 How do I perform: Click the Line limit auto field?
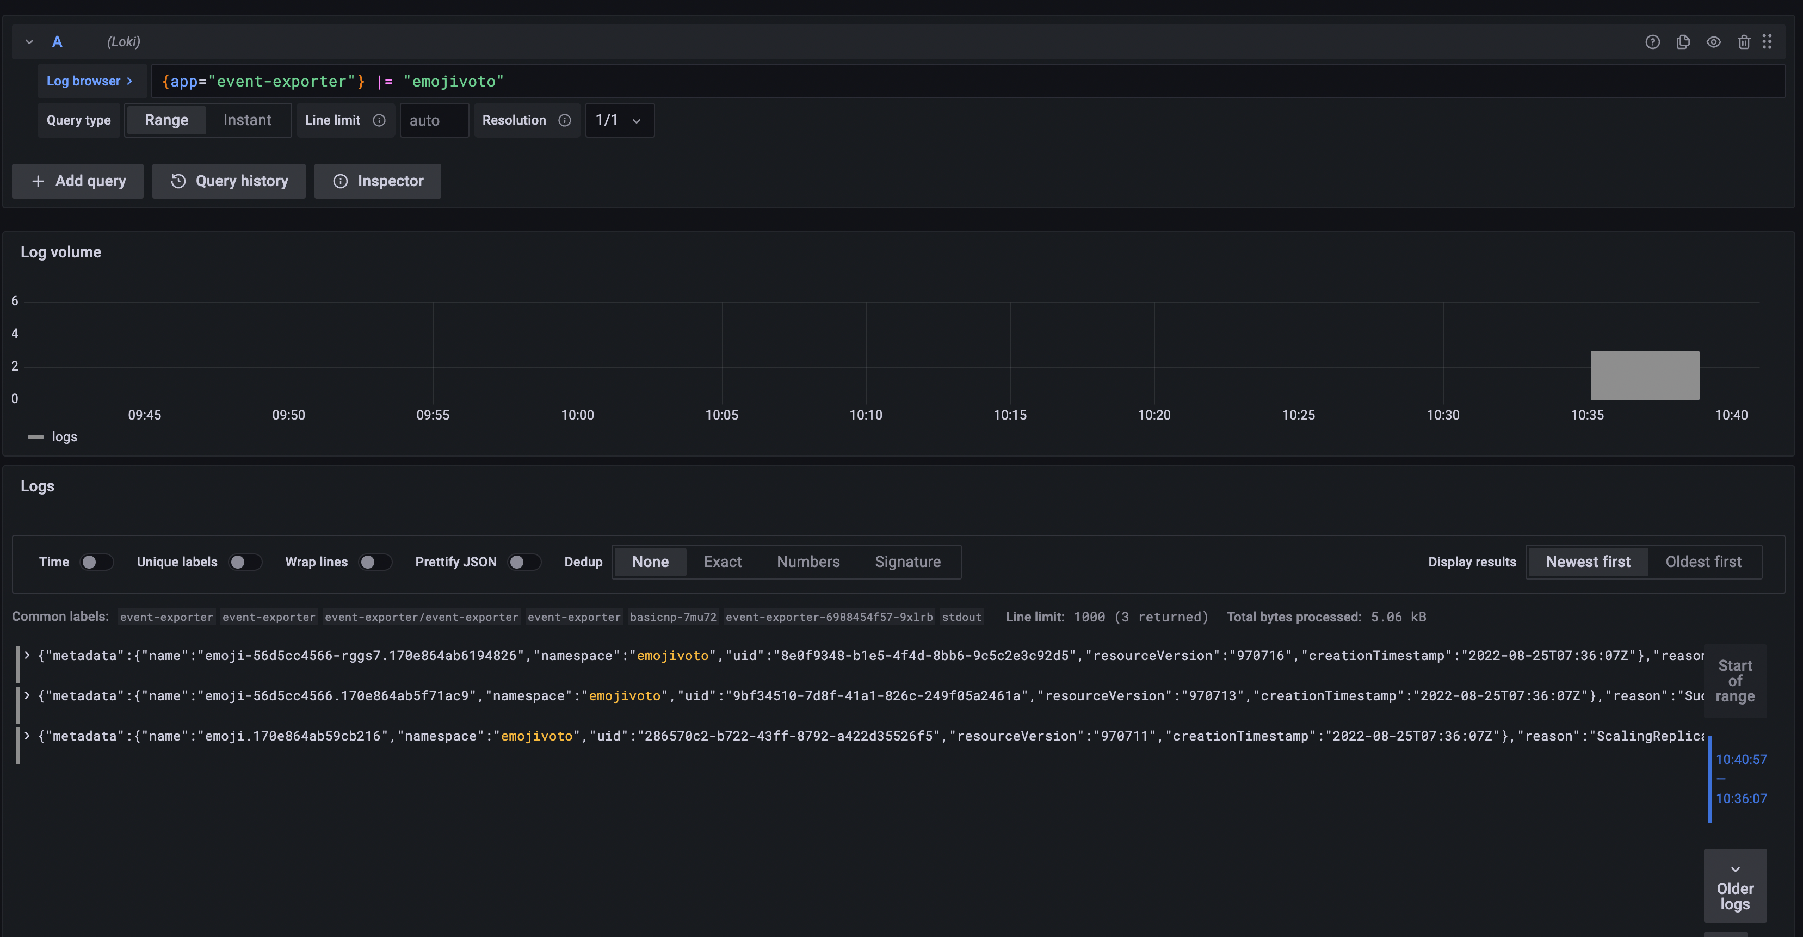pos(434,120)
